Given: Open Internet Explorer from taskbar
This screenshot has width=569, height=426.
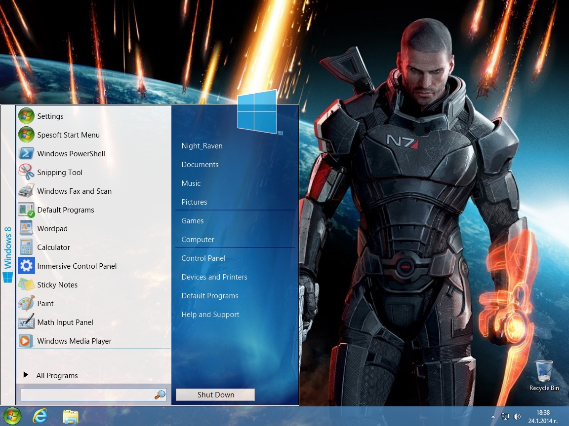Looking at the screenshot, I should [41, 416].
